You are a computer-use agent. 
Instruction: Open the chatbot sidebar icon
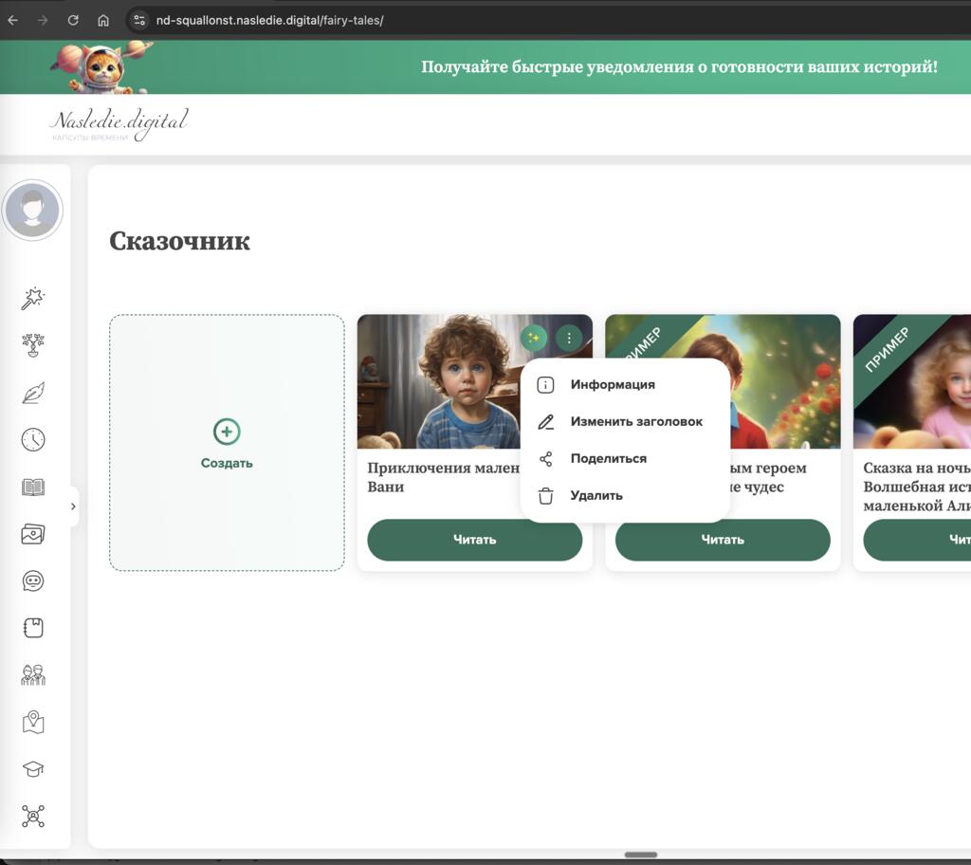pos(33,581)
